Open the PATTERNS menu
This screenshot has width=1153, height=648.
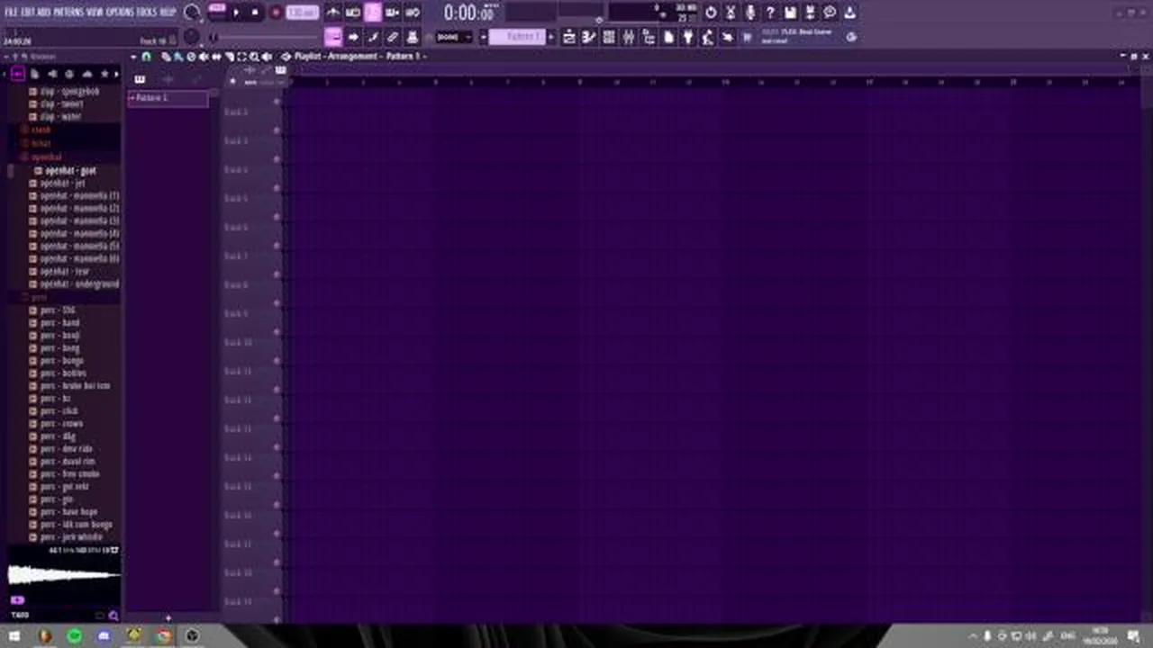(68, 13)
